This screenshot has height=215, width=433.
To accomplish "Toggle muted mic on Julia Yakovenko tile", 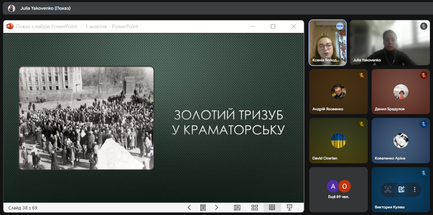I will (423, 26).
